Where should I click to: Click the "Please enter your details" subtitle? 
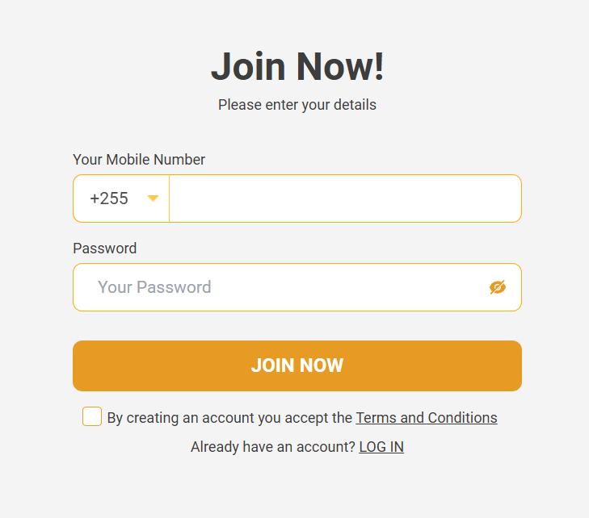297,105
